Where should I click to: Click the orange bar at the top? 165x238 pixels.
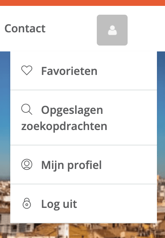pos(82,3)
